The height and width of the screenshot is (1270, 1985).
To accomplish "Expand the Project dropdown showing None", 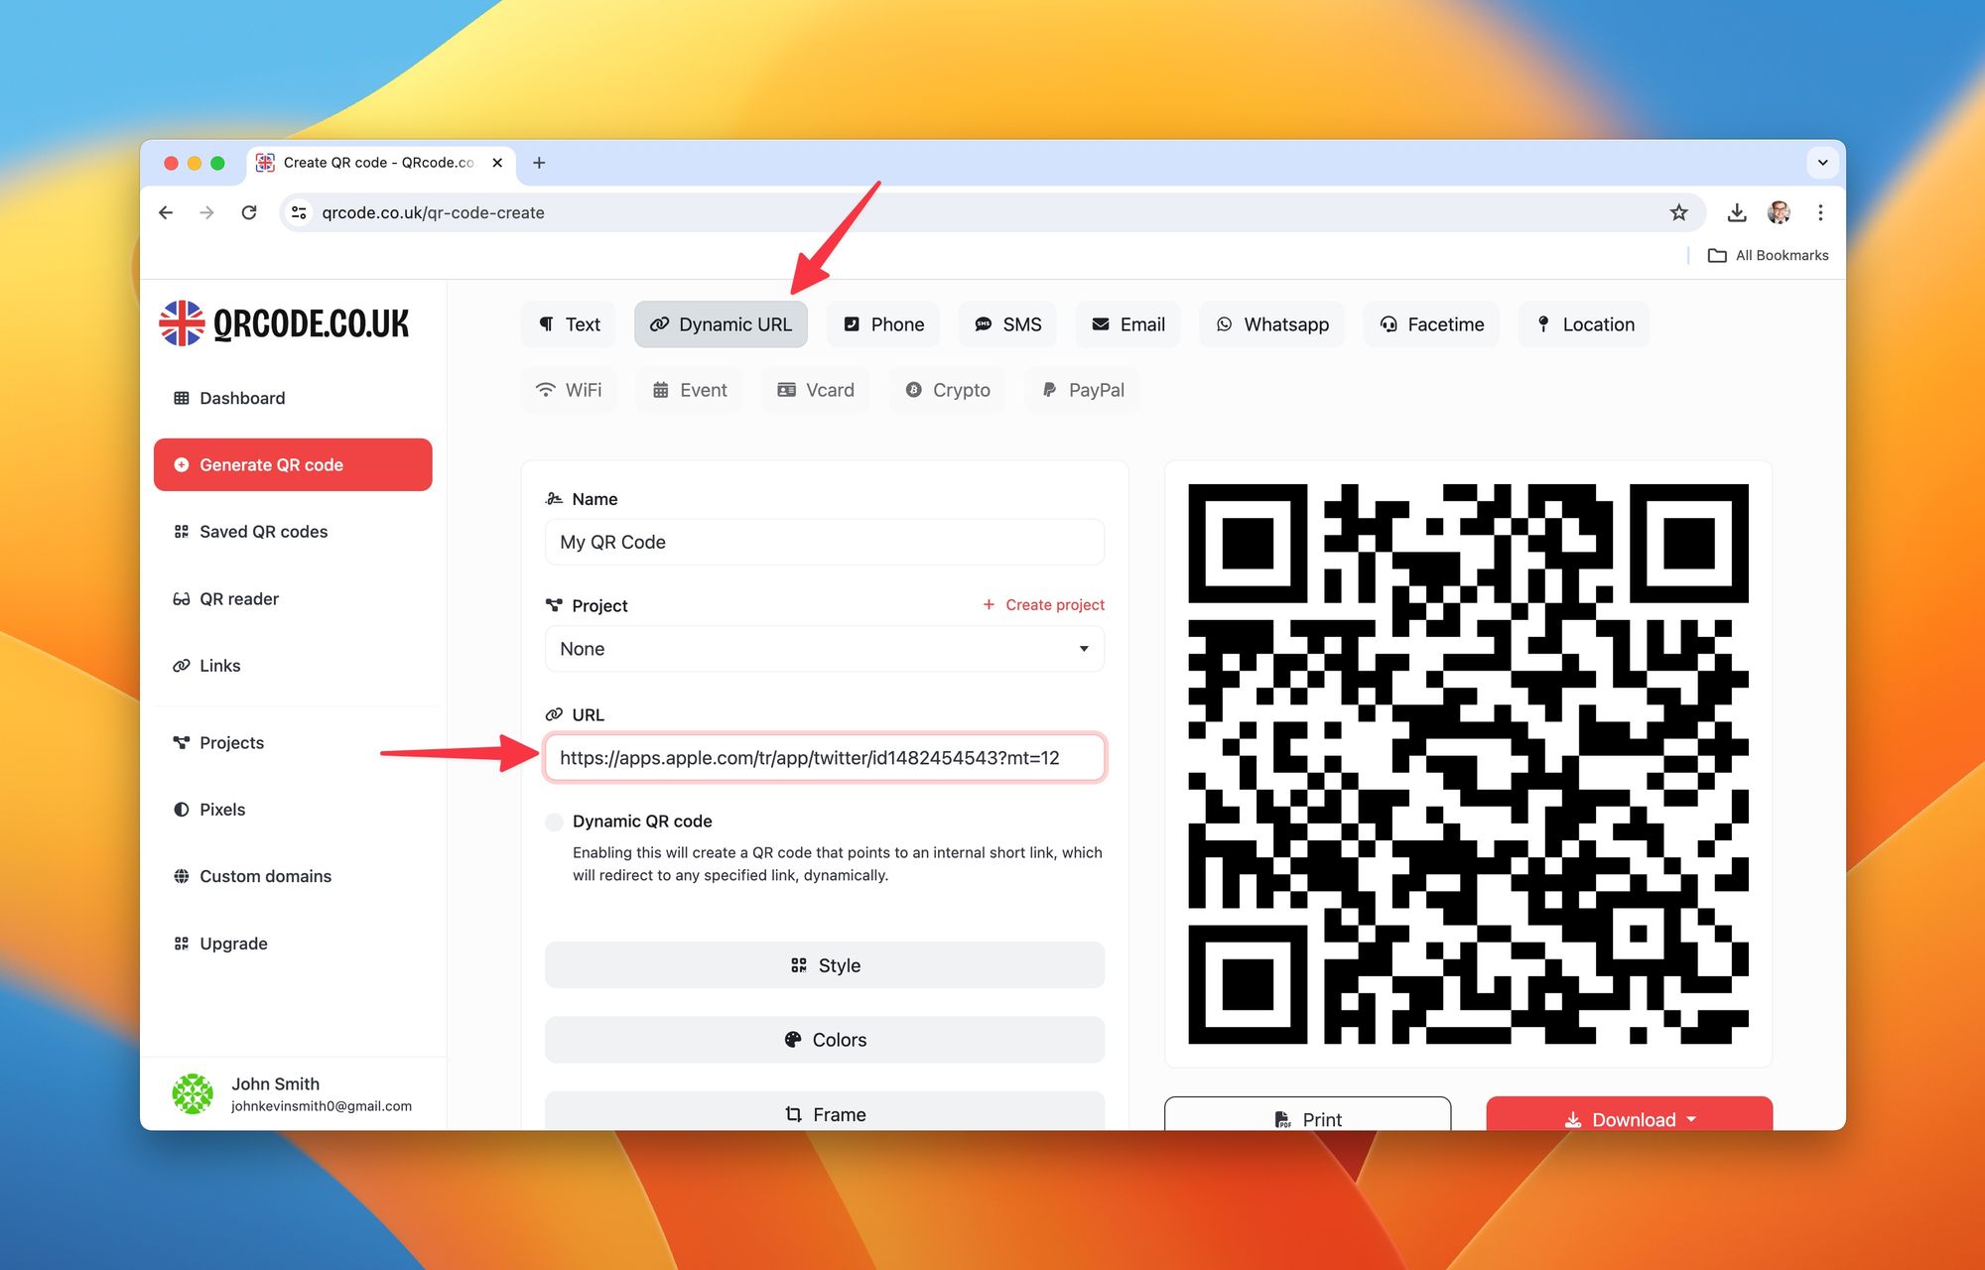I will point(825,649).
